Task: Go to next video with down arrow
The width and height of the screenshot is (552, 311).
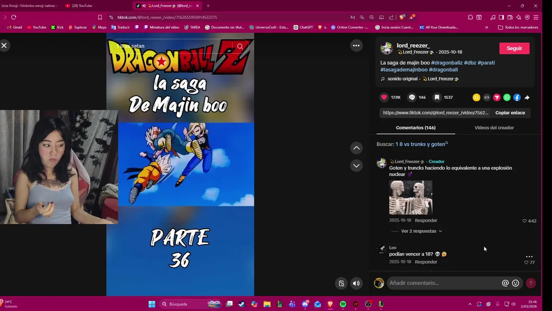Action: coord(357,165)
